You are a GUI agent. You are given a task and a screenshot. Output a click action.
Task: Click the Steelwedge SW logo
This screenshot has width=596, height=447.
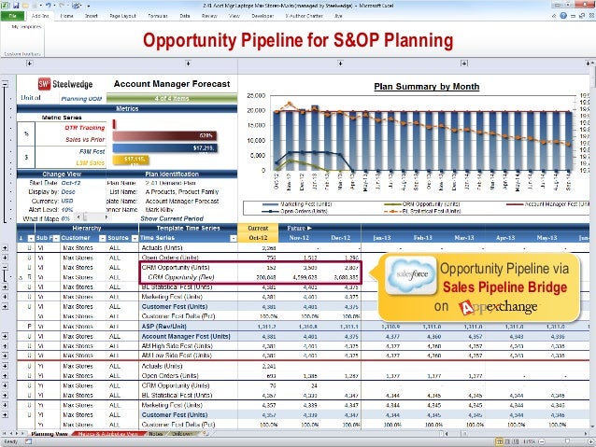tap(44, 84)
